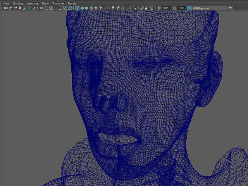Click the Select Camera icon
The height and width of the screenshot is (186, 248).
6,8
